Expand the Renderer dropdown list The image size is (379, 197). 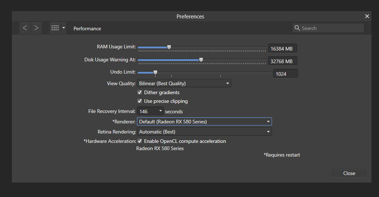coord(204,122)
